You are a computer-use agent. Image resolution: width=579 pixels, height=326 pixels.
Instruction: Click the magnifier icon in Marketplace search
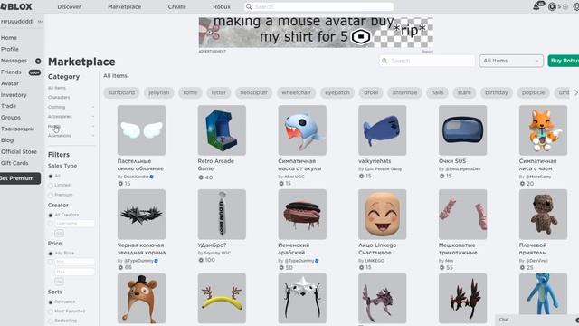[x=384, y=61]
